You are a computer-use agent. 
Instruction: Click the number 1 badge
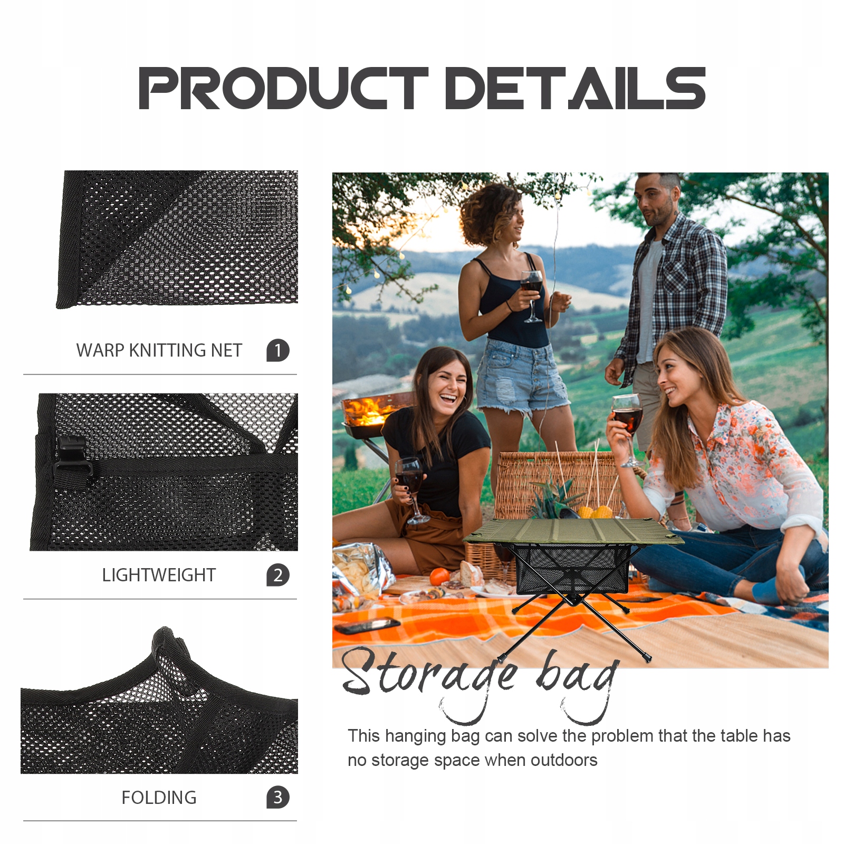(x=278, y=350)
